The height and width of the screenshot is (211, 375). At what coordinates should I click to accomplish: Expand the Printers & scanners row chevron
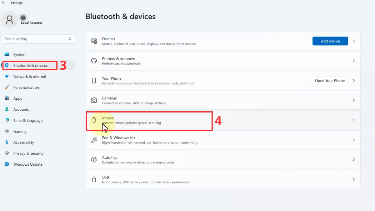pyautogui.click(x=354, y=61)
